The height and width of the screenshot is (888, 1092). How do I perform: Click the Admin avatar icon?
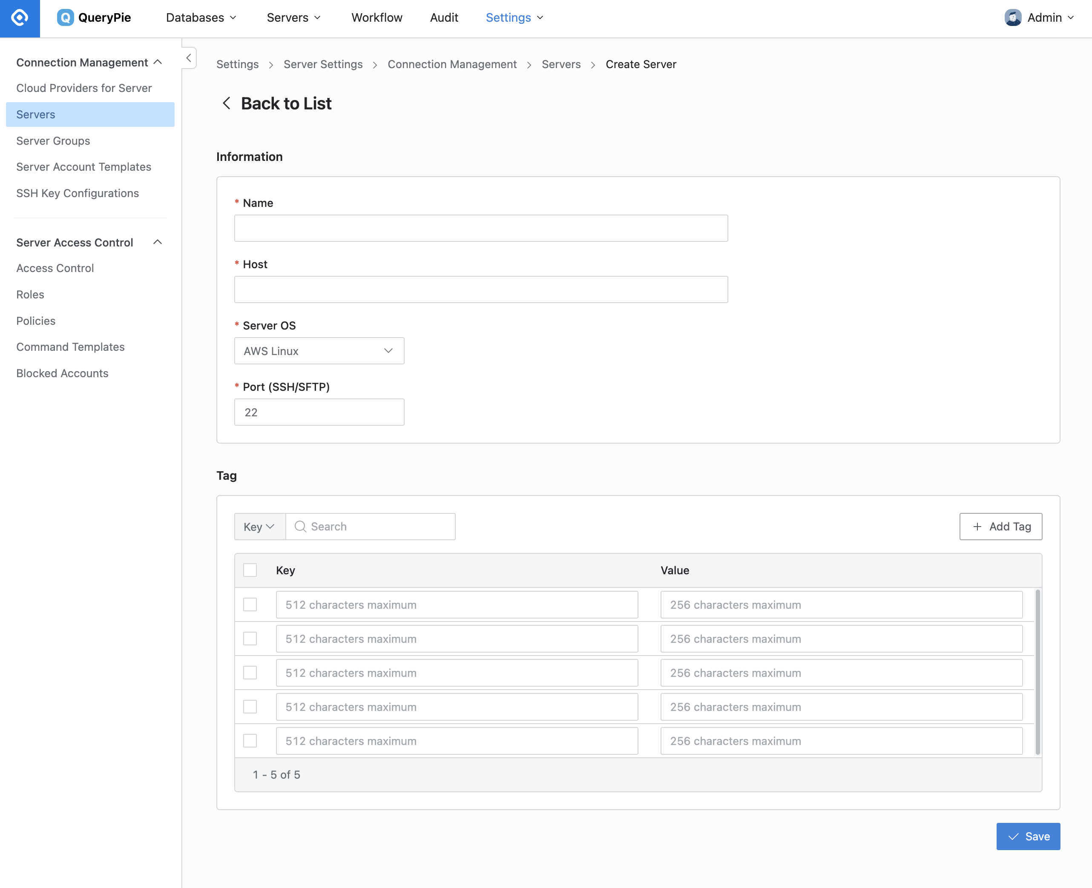tap(1013, 18)
